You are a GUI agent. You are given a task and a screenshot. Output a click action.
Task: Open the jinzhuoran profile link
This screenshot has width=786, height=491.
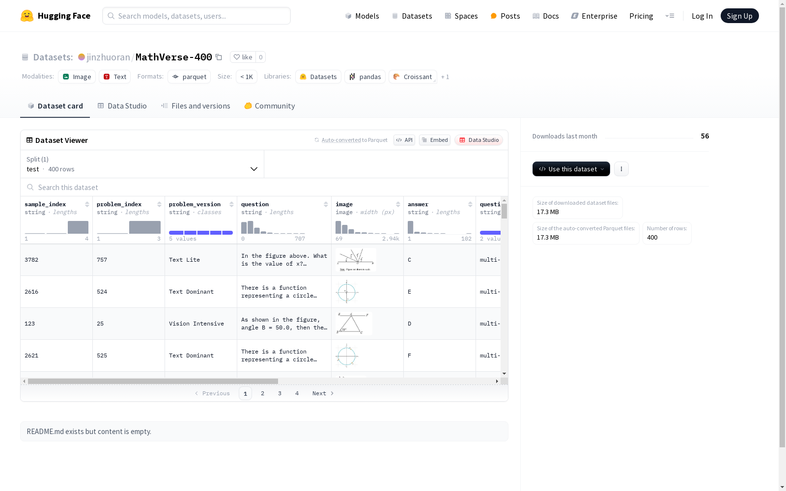pos(108,57)
